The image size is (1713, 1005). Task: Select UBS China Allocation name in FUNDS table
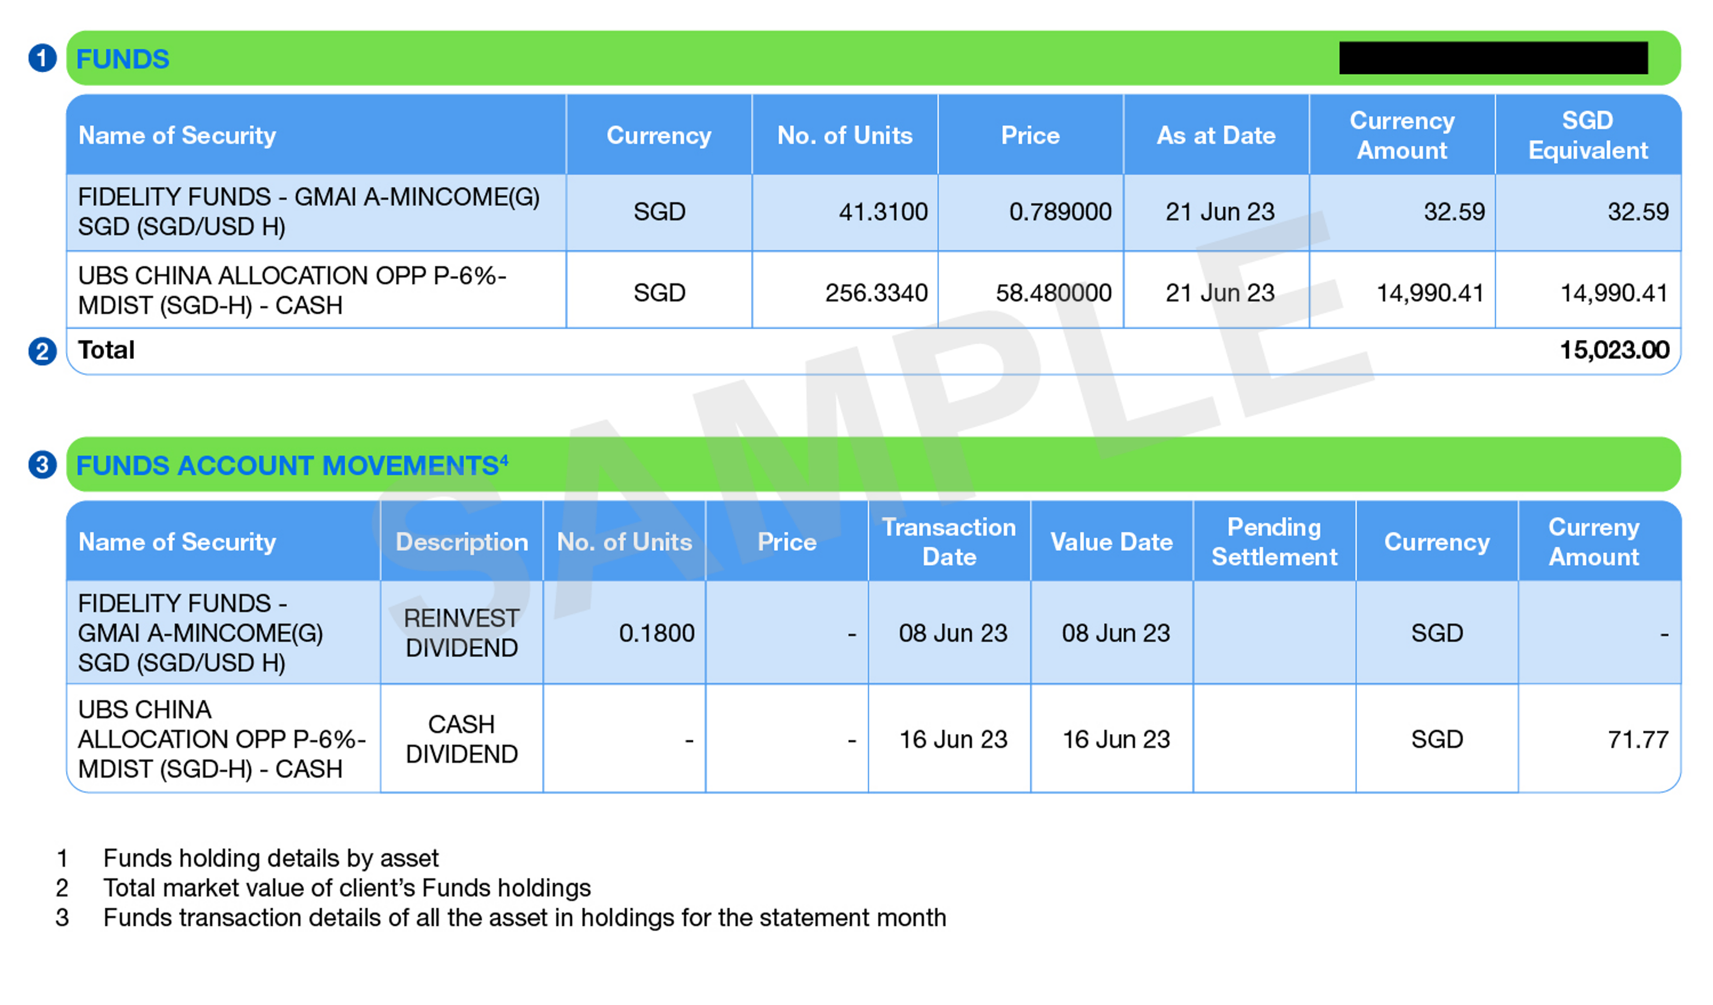[x=292, y=291]
